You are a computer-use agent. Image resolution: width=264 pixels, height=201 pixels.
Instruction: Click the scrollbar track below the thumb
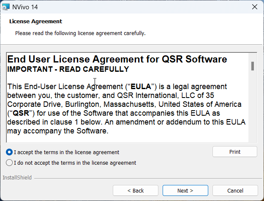(253, 110)
